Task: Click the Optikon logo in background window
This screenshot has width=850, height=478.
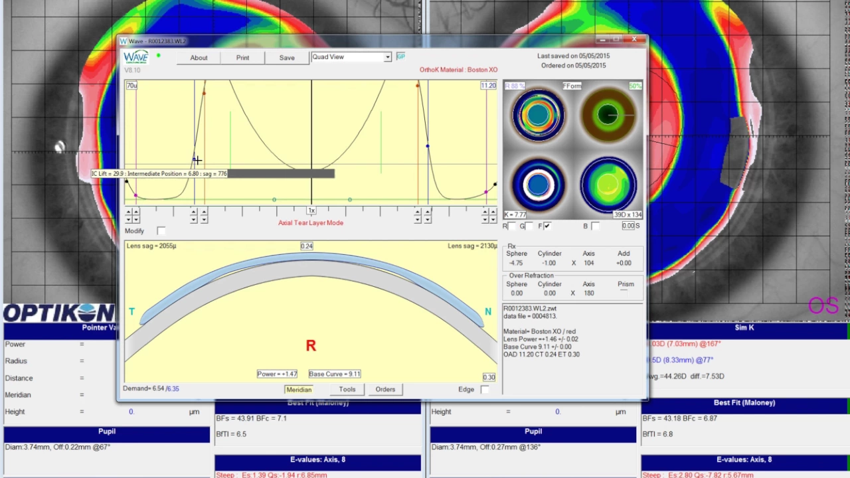Action: click(58, 313)
